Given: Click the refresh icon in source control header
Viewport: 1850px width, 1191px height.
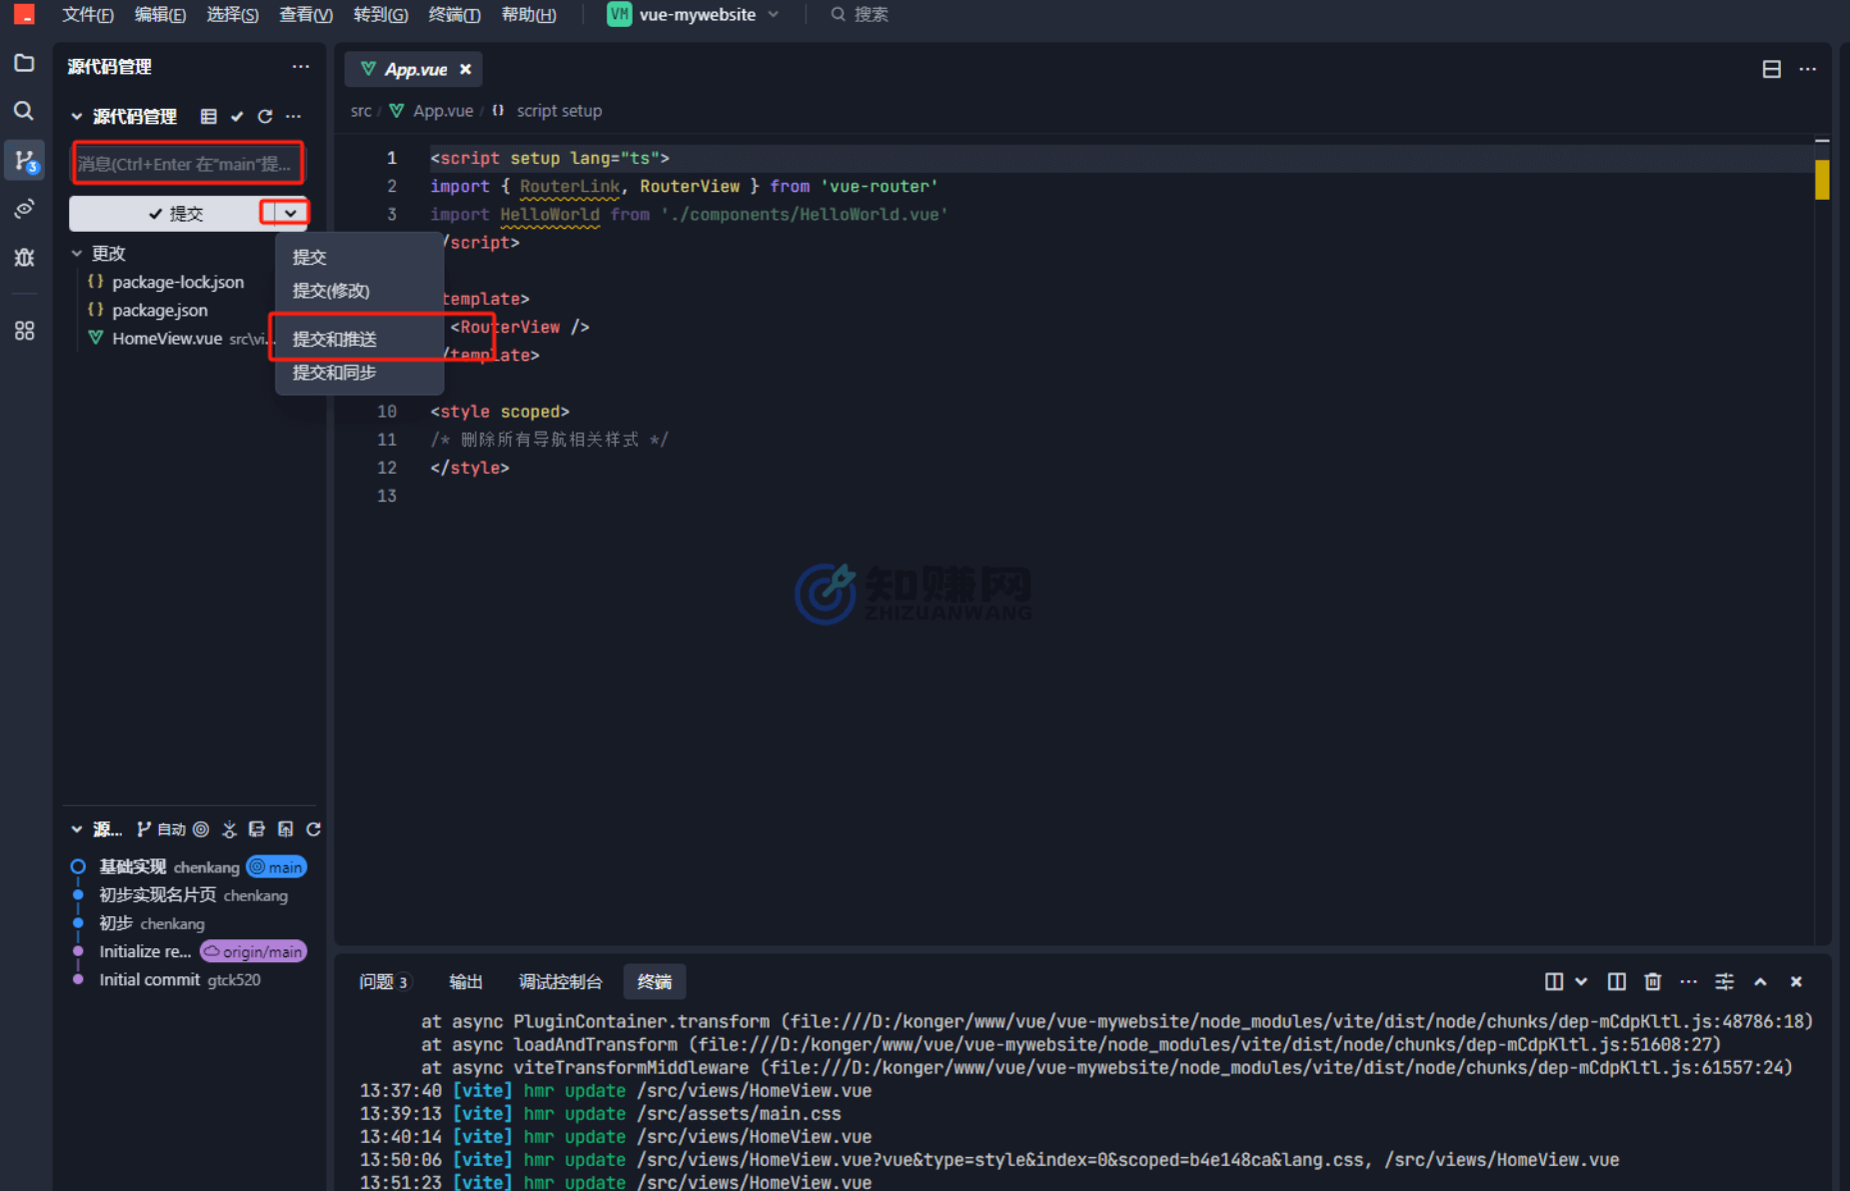Looking at the screenshot, I should pyautogui.click(x=265, y=117).
